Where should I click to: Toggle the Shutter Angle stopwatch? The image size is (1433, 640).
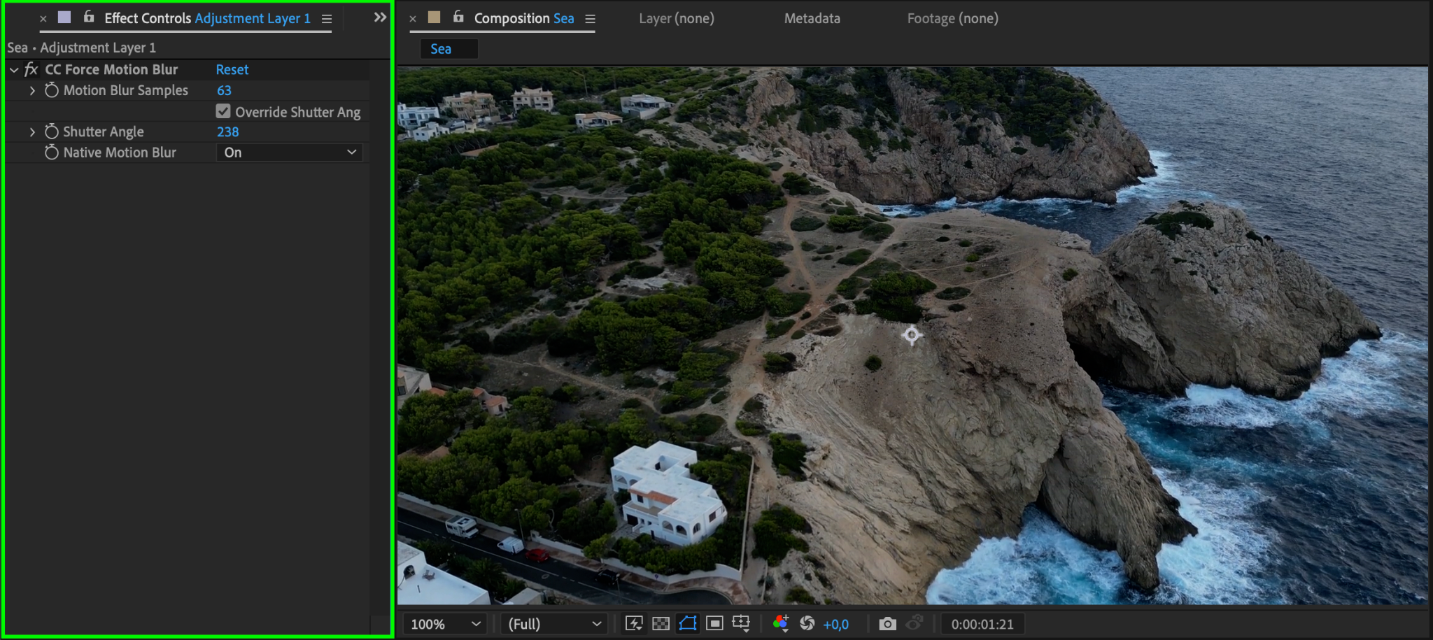click(52, 131)
